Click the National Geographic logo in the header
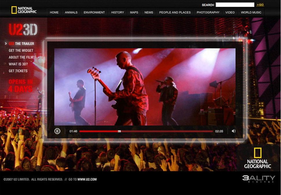Image resolution: width=281 pixels, height=195 pixels. click(24, 10)
